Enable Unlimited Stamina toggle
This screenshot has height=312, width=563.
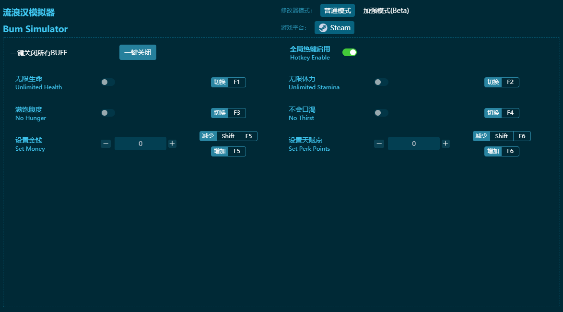pos(381,82)
